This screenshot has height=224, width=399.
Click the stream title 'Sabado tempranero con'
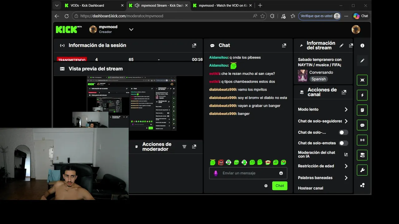tap(320, 60)
